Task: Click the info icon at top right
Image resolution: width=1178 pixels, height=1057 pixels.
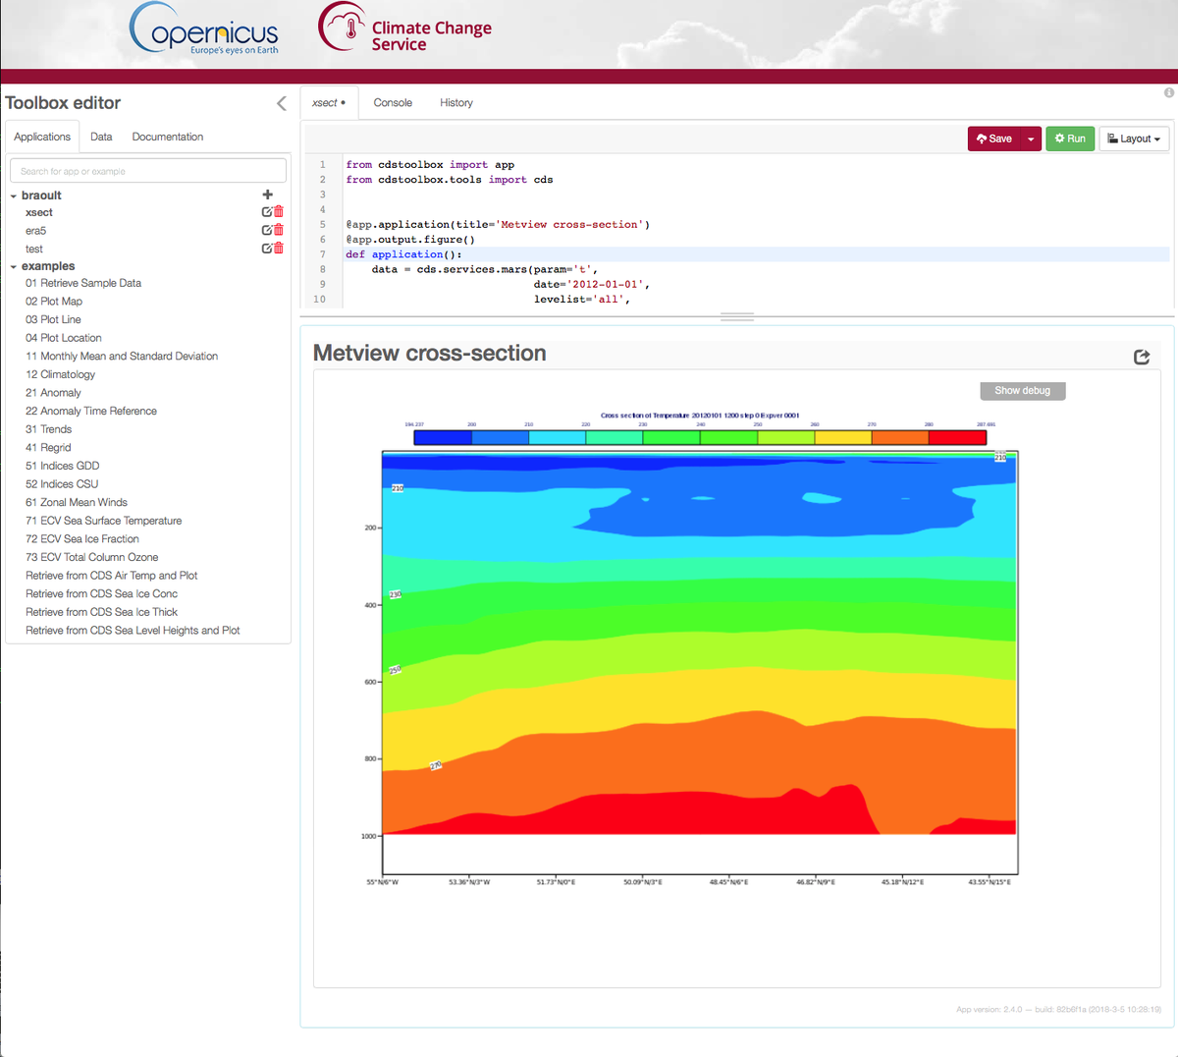Action: point(1169,92)
